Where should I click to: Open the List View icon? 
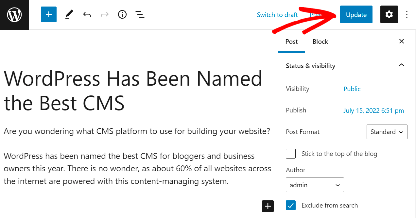pos(140,15)
